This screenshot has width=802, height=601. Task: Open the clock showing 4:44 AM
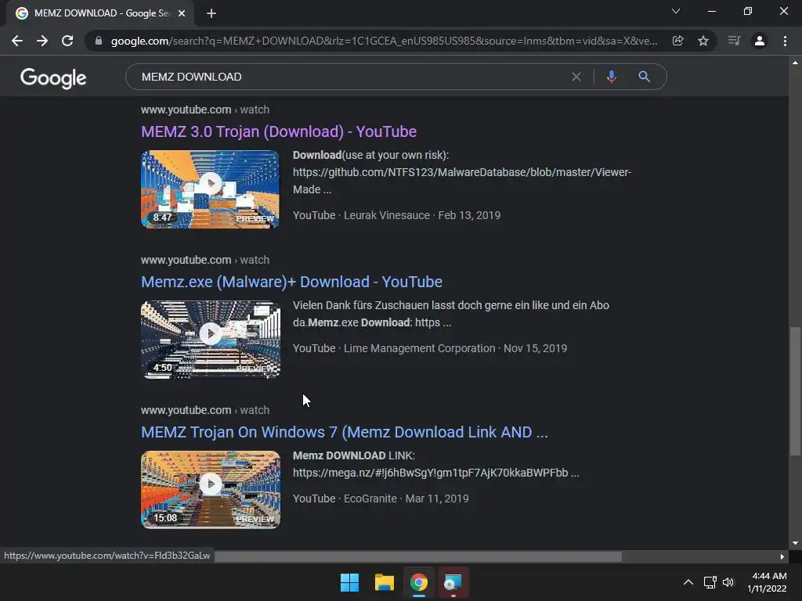pos(768,582)
